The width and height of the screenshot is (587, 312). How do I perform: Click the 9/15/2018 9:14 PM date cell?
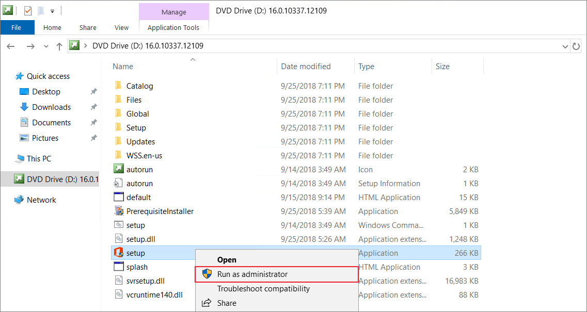pos(313,197)
